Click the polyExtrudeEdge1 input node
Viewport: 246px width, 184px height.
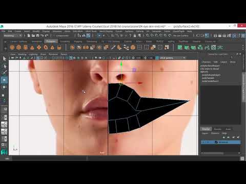(x=211, y=75)
